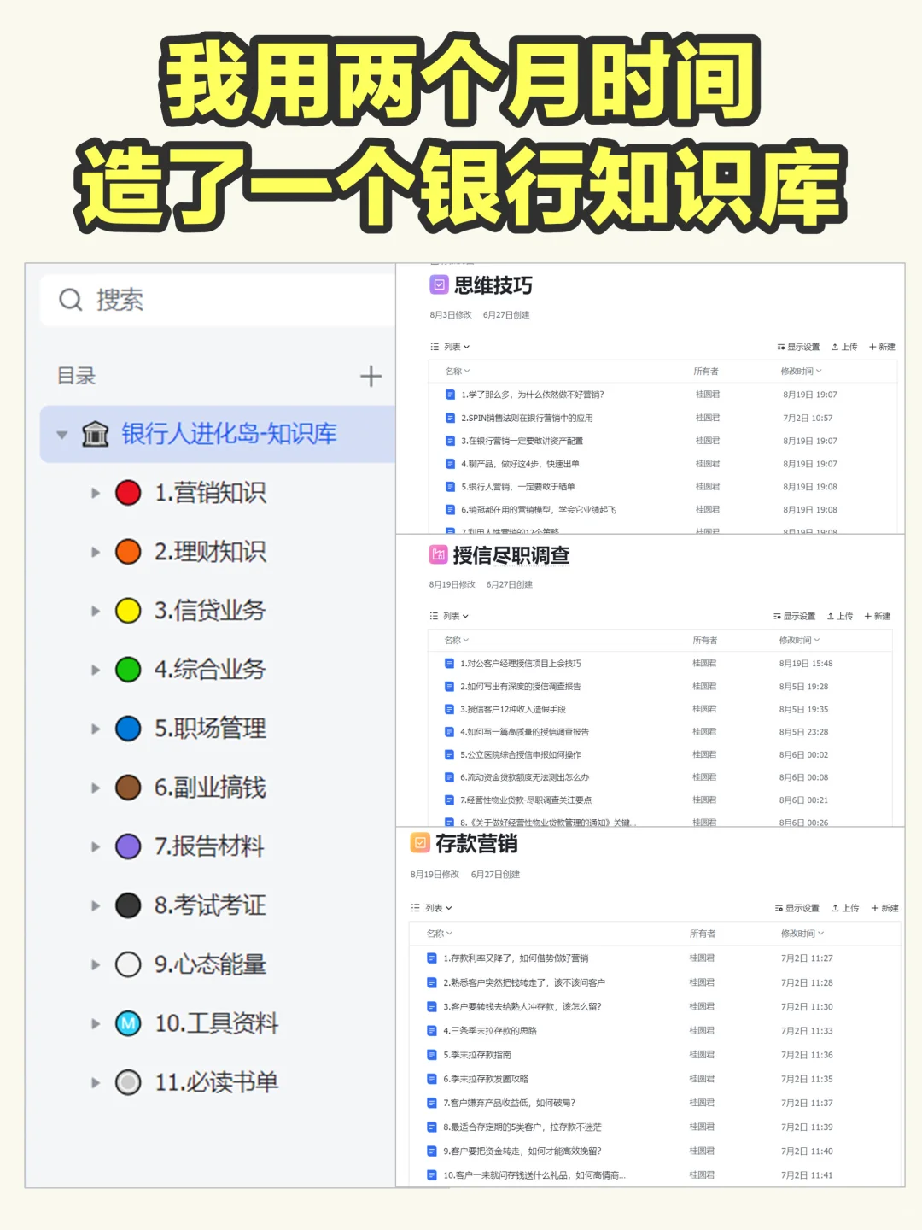Viewport: 922px width, 1230px height.
Task: Open the 列表 view dropdown in 存款营销 panel
Action: pyautogui.click(x=432, y=908)
